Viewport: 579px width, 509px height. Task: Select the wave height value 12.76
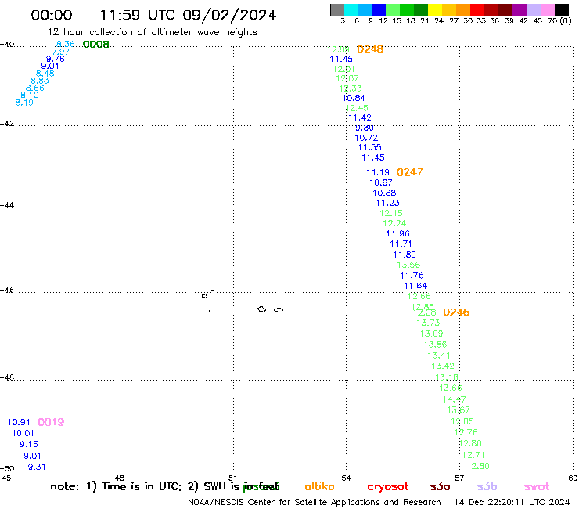tap(466, 432)
